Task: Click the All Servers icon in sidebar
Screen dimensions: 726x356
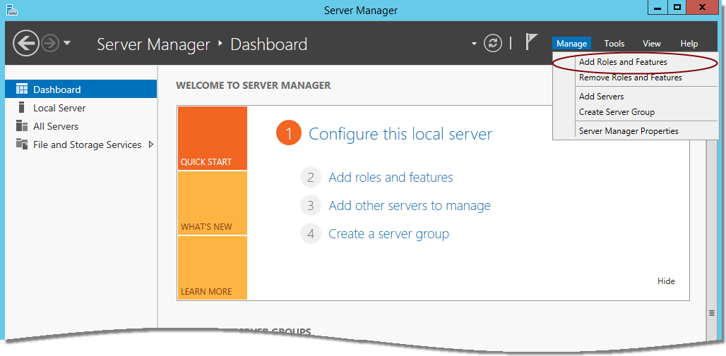Action: [22, 125]
